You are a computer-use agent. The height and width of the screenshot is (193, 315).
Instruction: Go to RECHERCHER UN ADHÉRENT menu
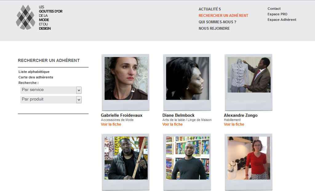coord(223,15)
